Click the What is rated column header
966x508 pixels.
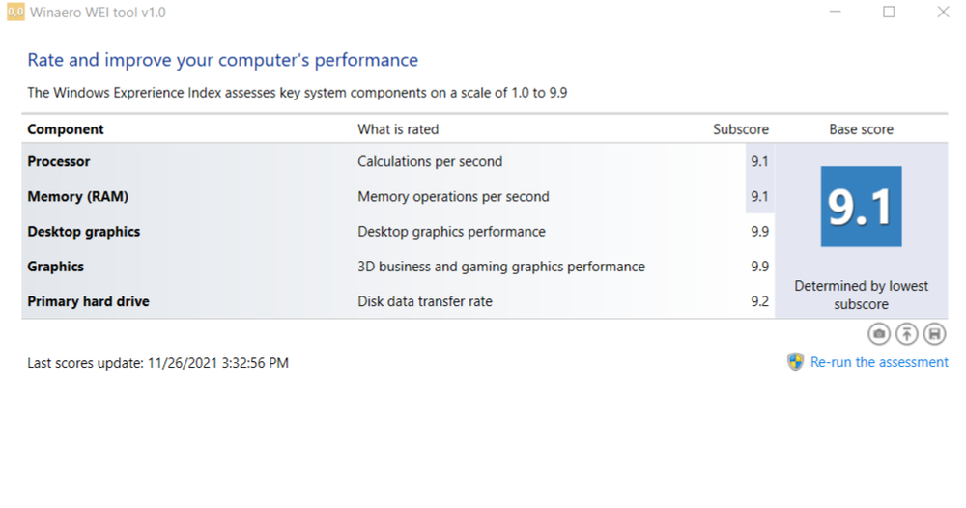pyautogui.click(x=398, y=129)
